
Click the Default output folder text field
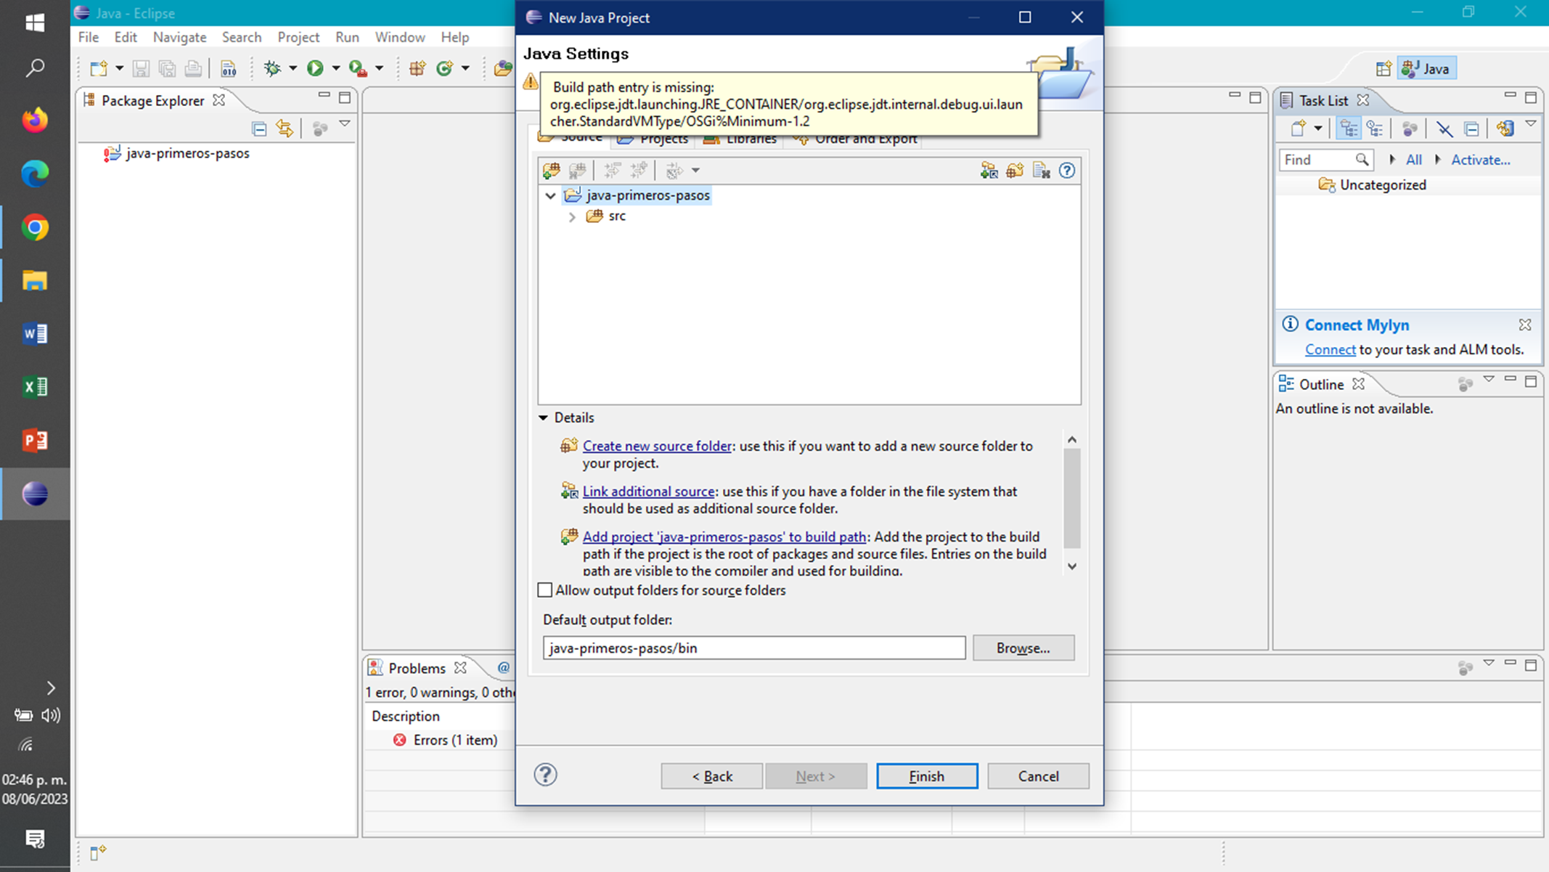[754, 648]
